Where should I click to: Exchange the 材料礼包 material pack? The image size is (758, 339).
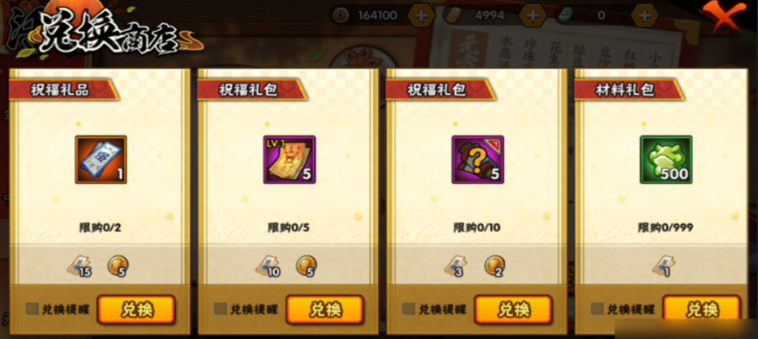pos(701,310)
